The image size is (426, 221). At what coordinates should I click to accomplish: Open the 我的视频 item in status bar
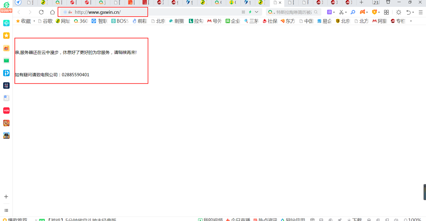tap(212, 219)
